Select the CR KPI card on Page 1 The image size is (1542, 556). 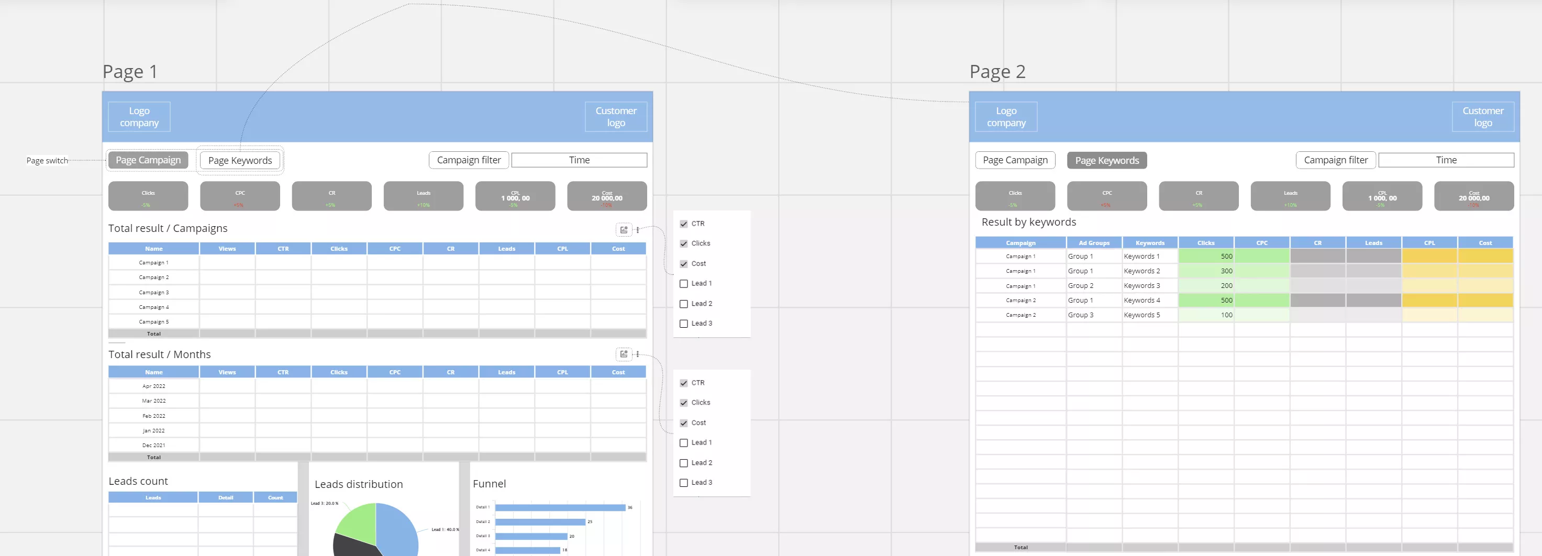pos(331,196)
